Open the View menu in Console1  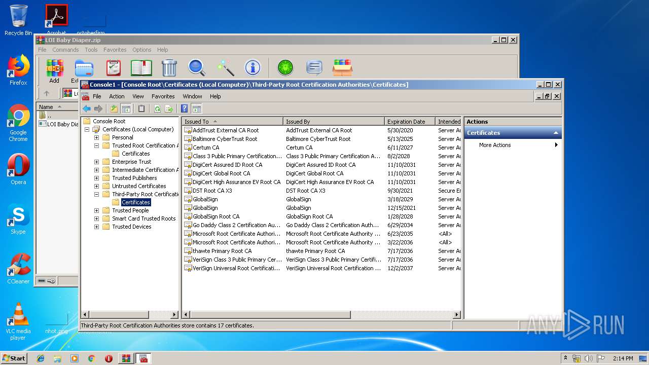coord(138,96)
